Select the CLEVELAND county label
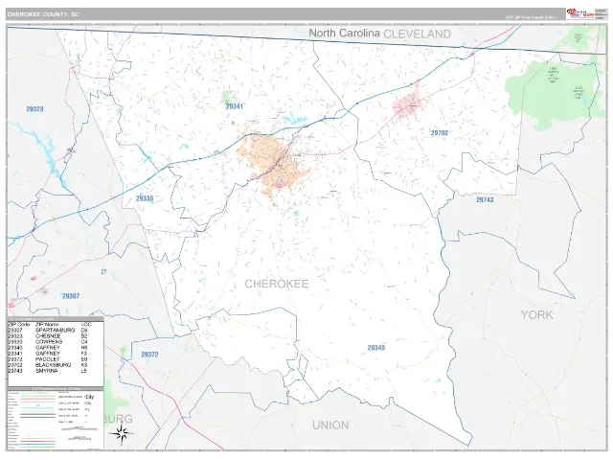Screen dimensions: 613x460 click(418, 34)
